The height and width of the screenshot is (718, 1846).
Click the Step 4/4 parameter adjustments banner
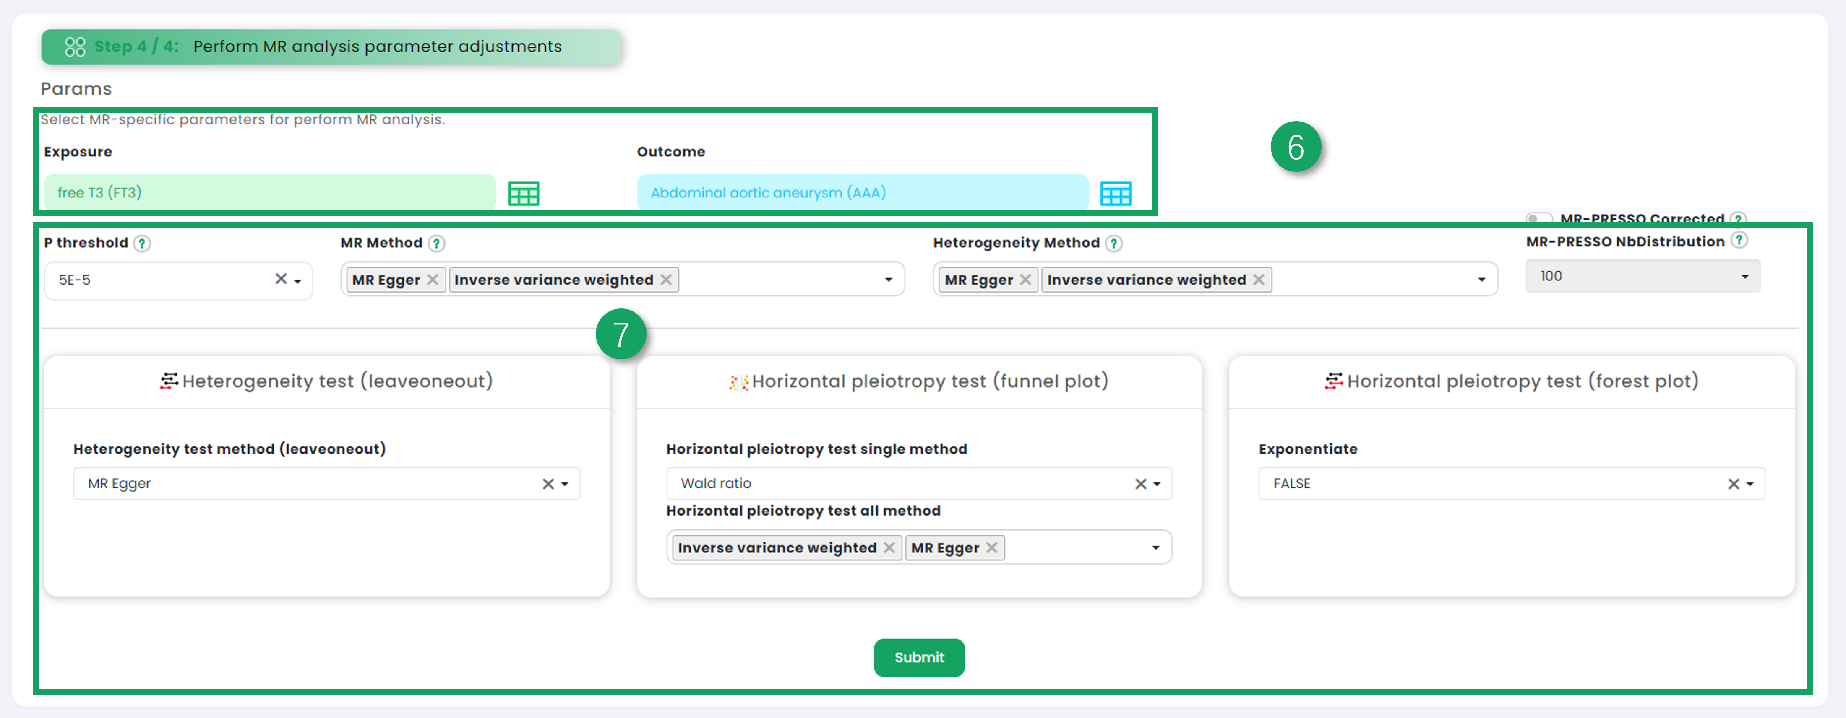pyautogui.click(x=331, y=47)
